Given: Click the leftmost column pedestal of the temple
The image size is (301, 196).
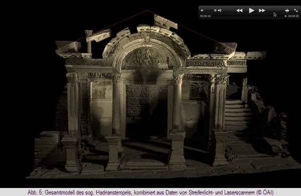Looking at the screenshot, I should pyautogui.click(x=70, y=152).
